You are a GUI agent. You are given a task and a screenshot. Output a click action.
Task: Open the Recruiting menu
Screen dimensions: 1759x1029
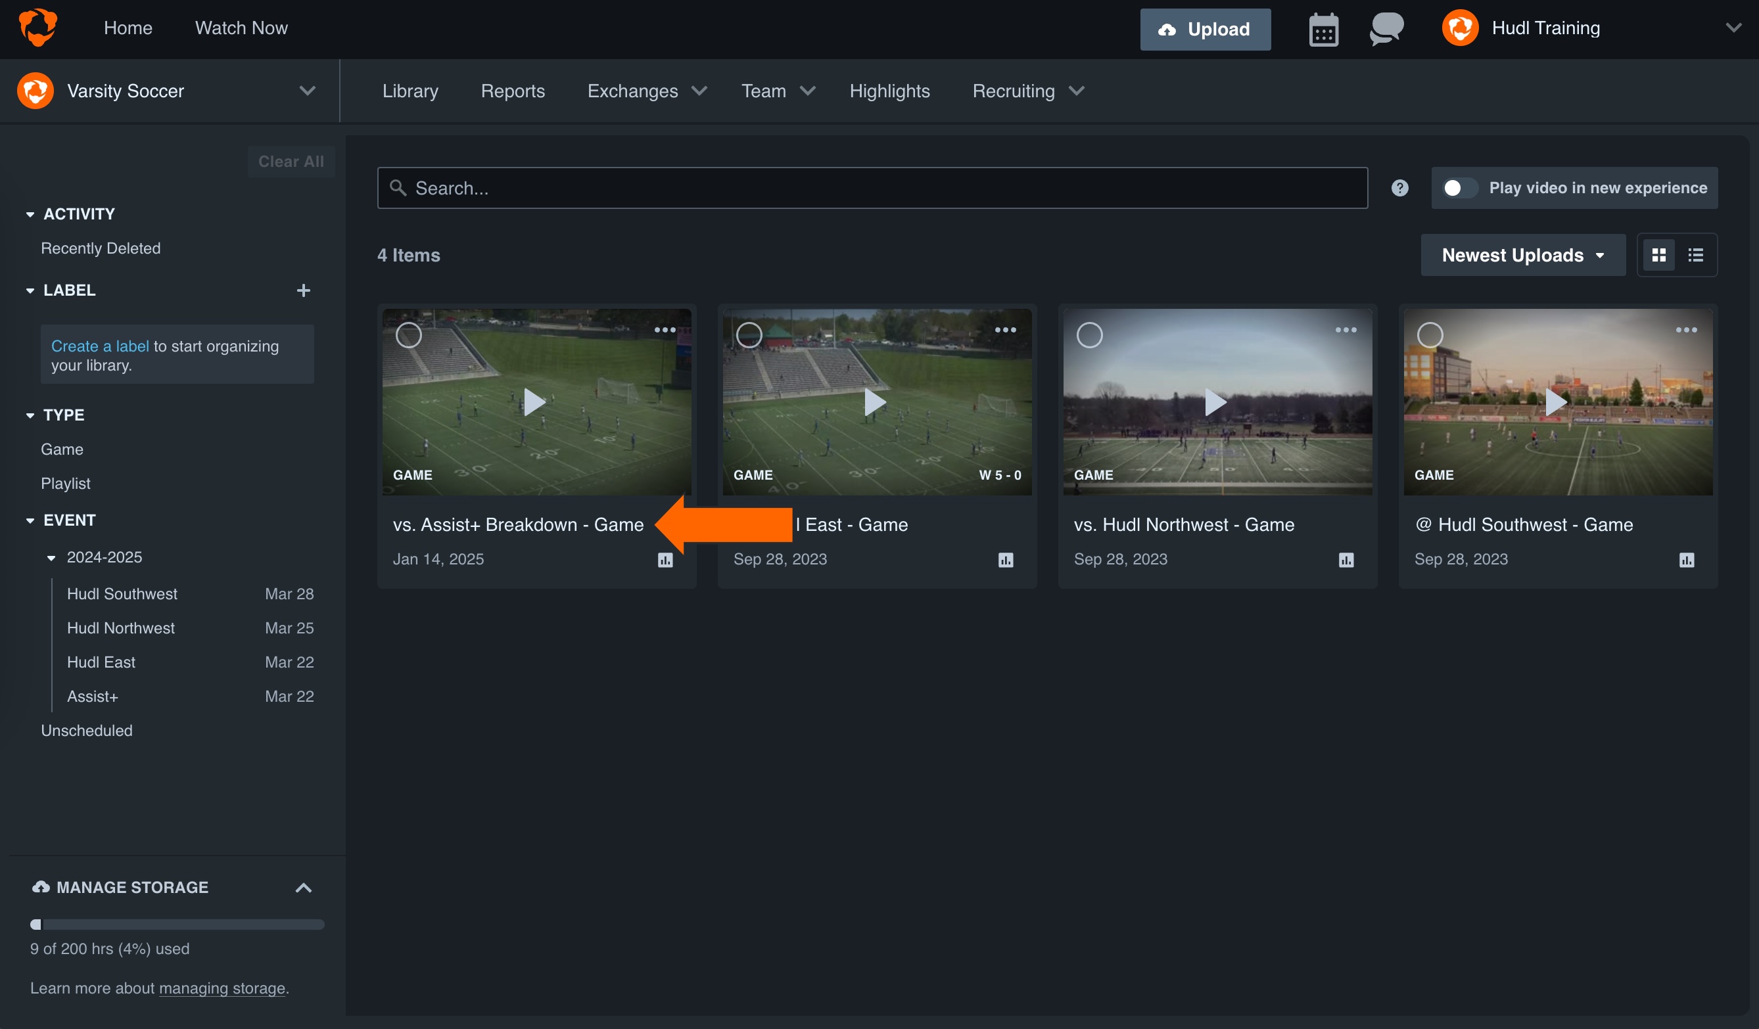pyautogui.click(x=1028, y=91)
